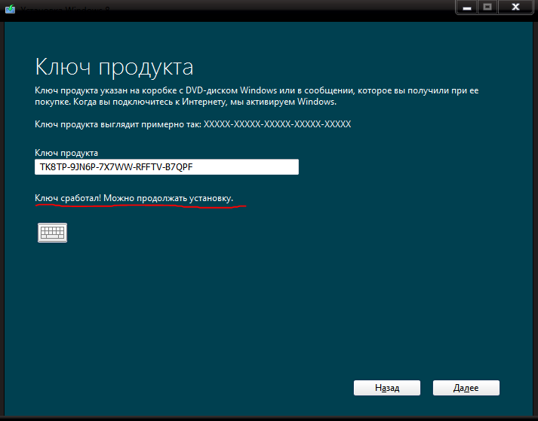Focus the Ключ продукта input field
The height and width of the screenshot is (421, 538).
[167, 167]
